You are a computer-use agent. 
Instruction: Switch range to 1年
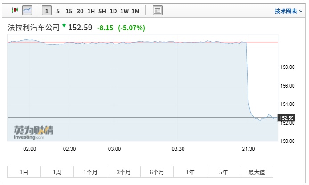[190, 172]
